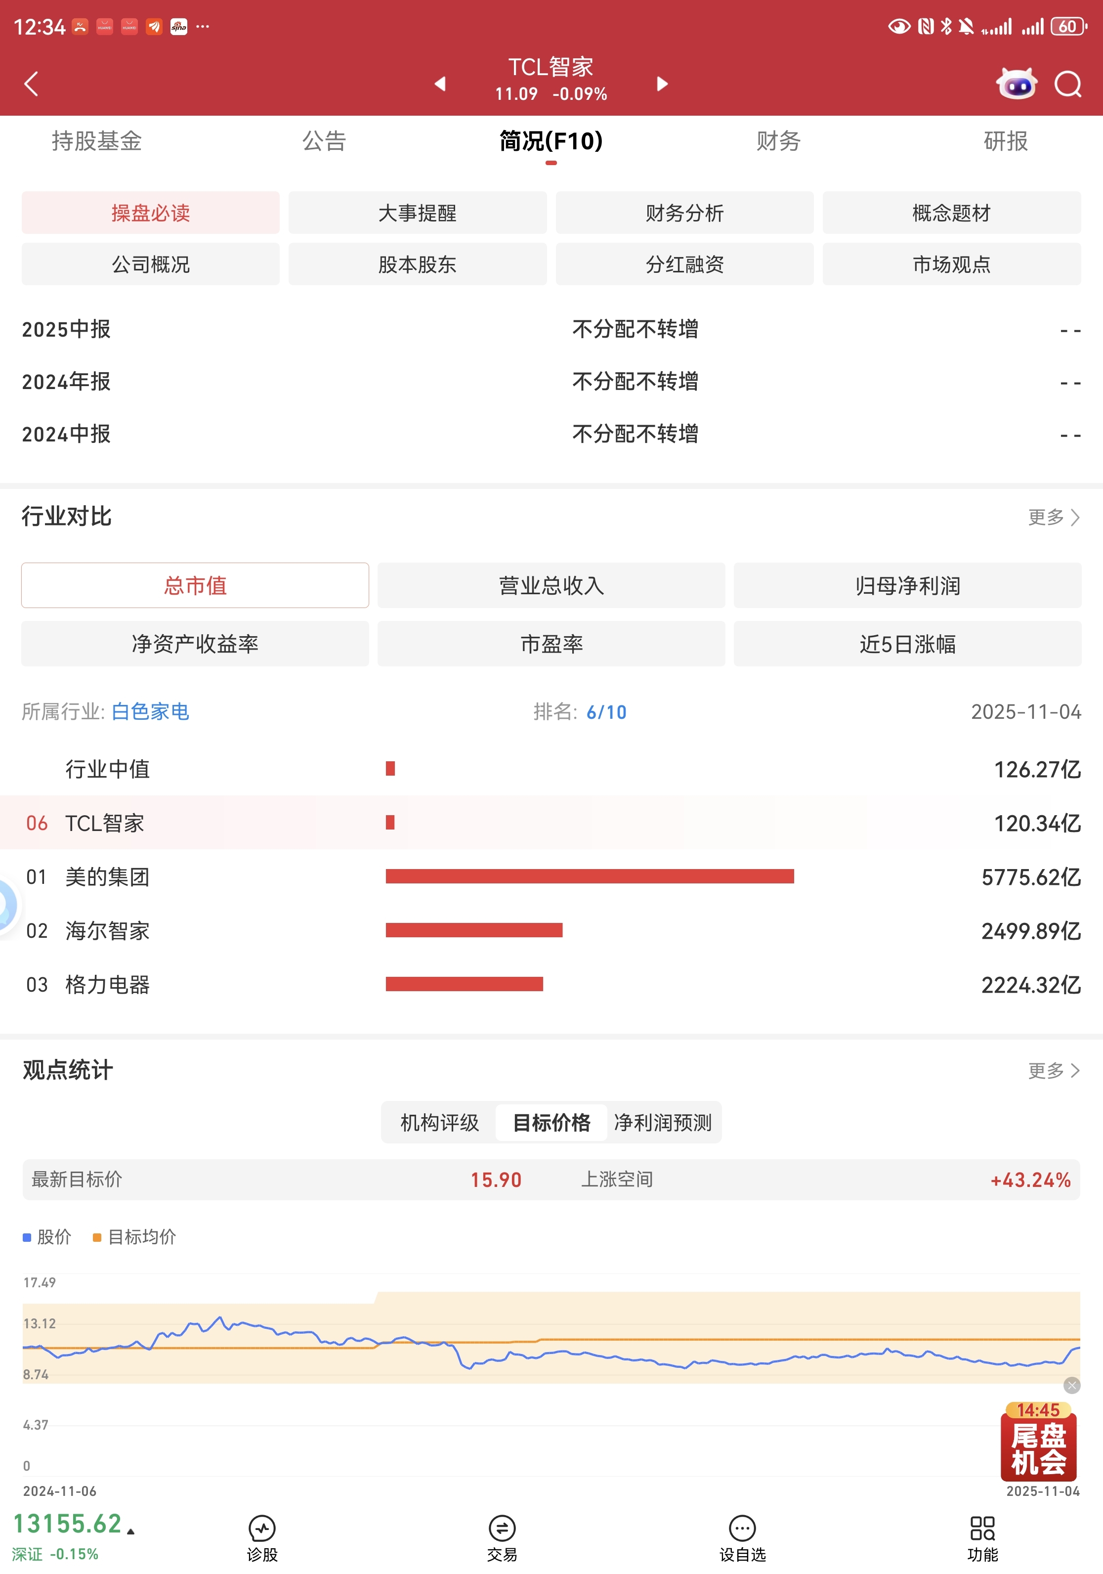1103x1574 pixels.
Task: Switch to 机构评级 segment
Action: click(439, 1122)
